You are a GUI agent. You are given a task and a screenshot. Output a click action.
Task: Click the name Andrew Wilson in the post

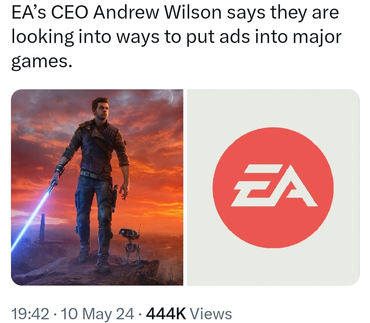click(x=157, y=13)
